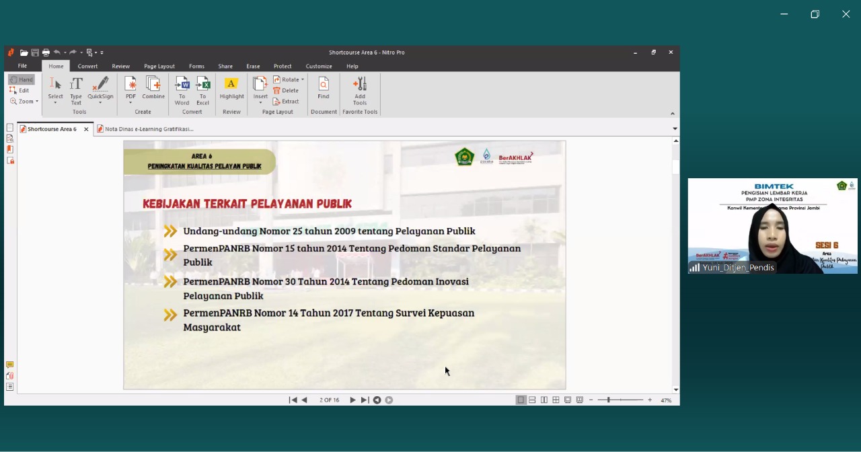Toggle continuous page view mode
This screenshot has height=452, width=861.
coord(532,400)
